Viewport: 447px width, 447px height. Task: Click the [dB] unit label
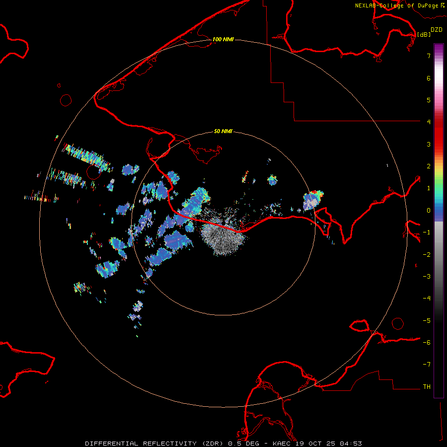[x=424, y=34]
